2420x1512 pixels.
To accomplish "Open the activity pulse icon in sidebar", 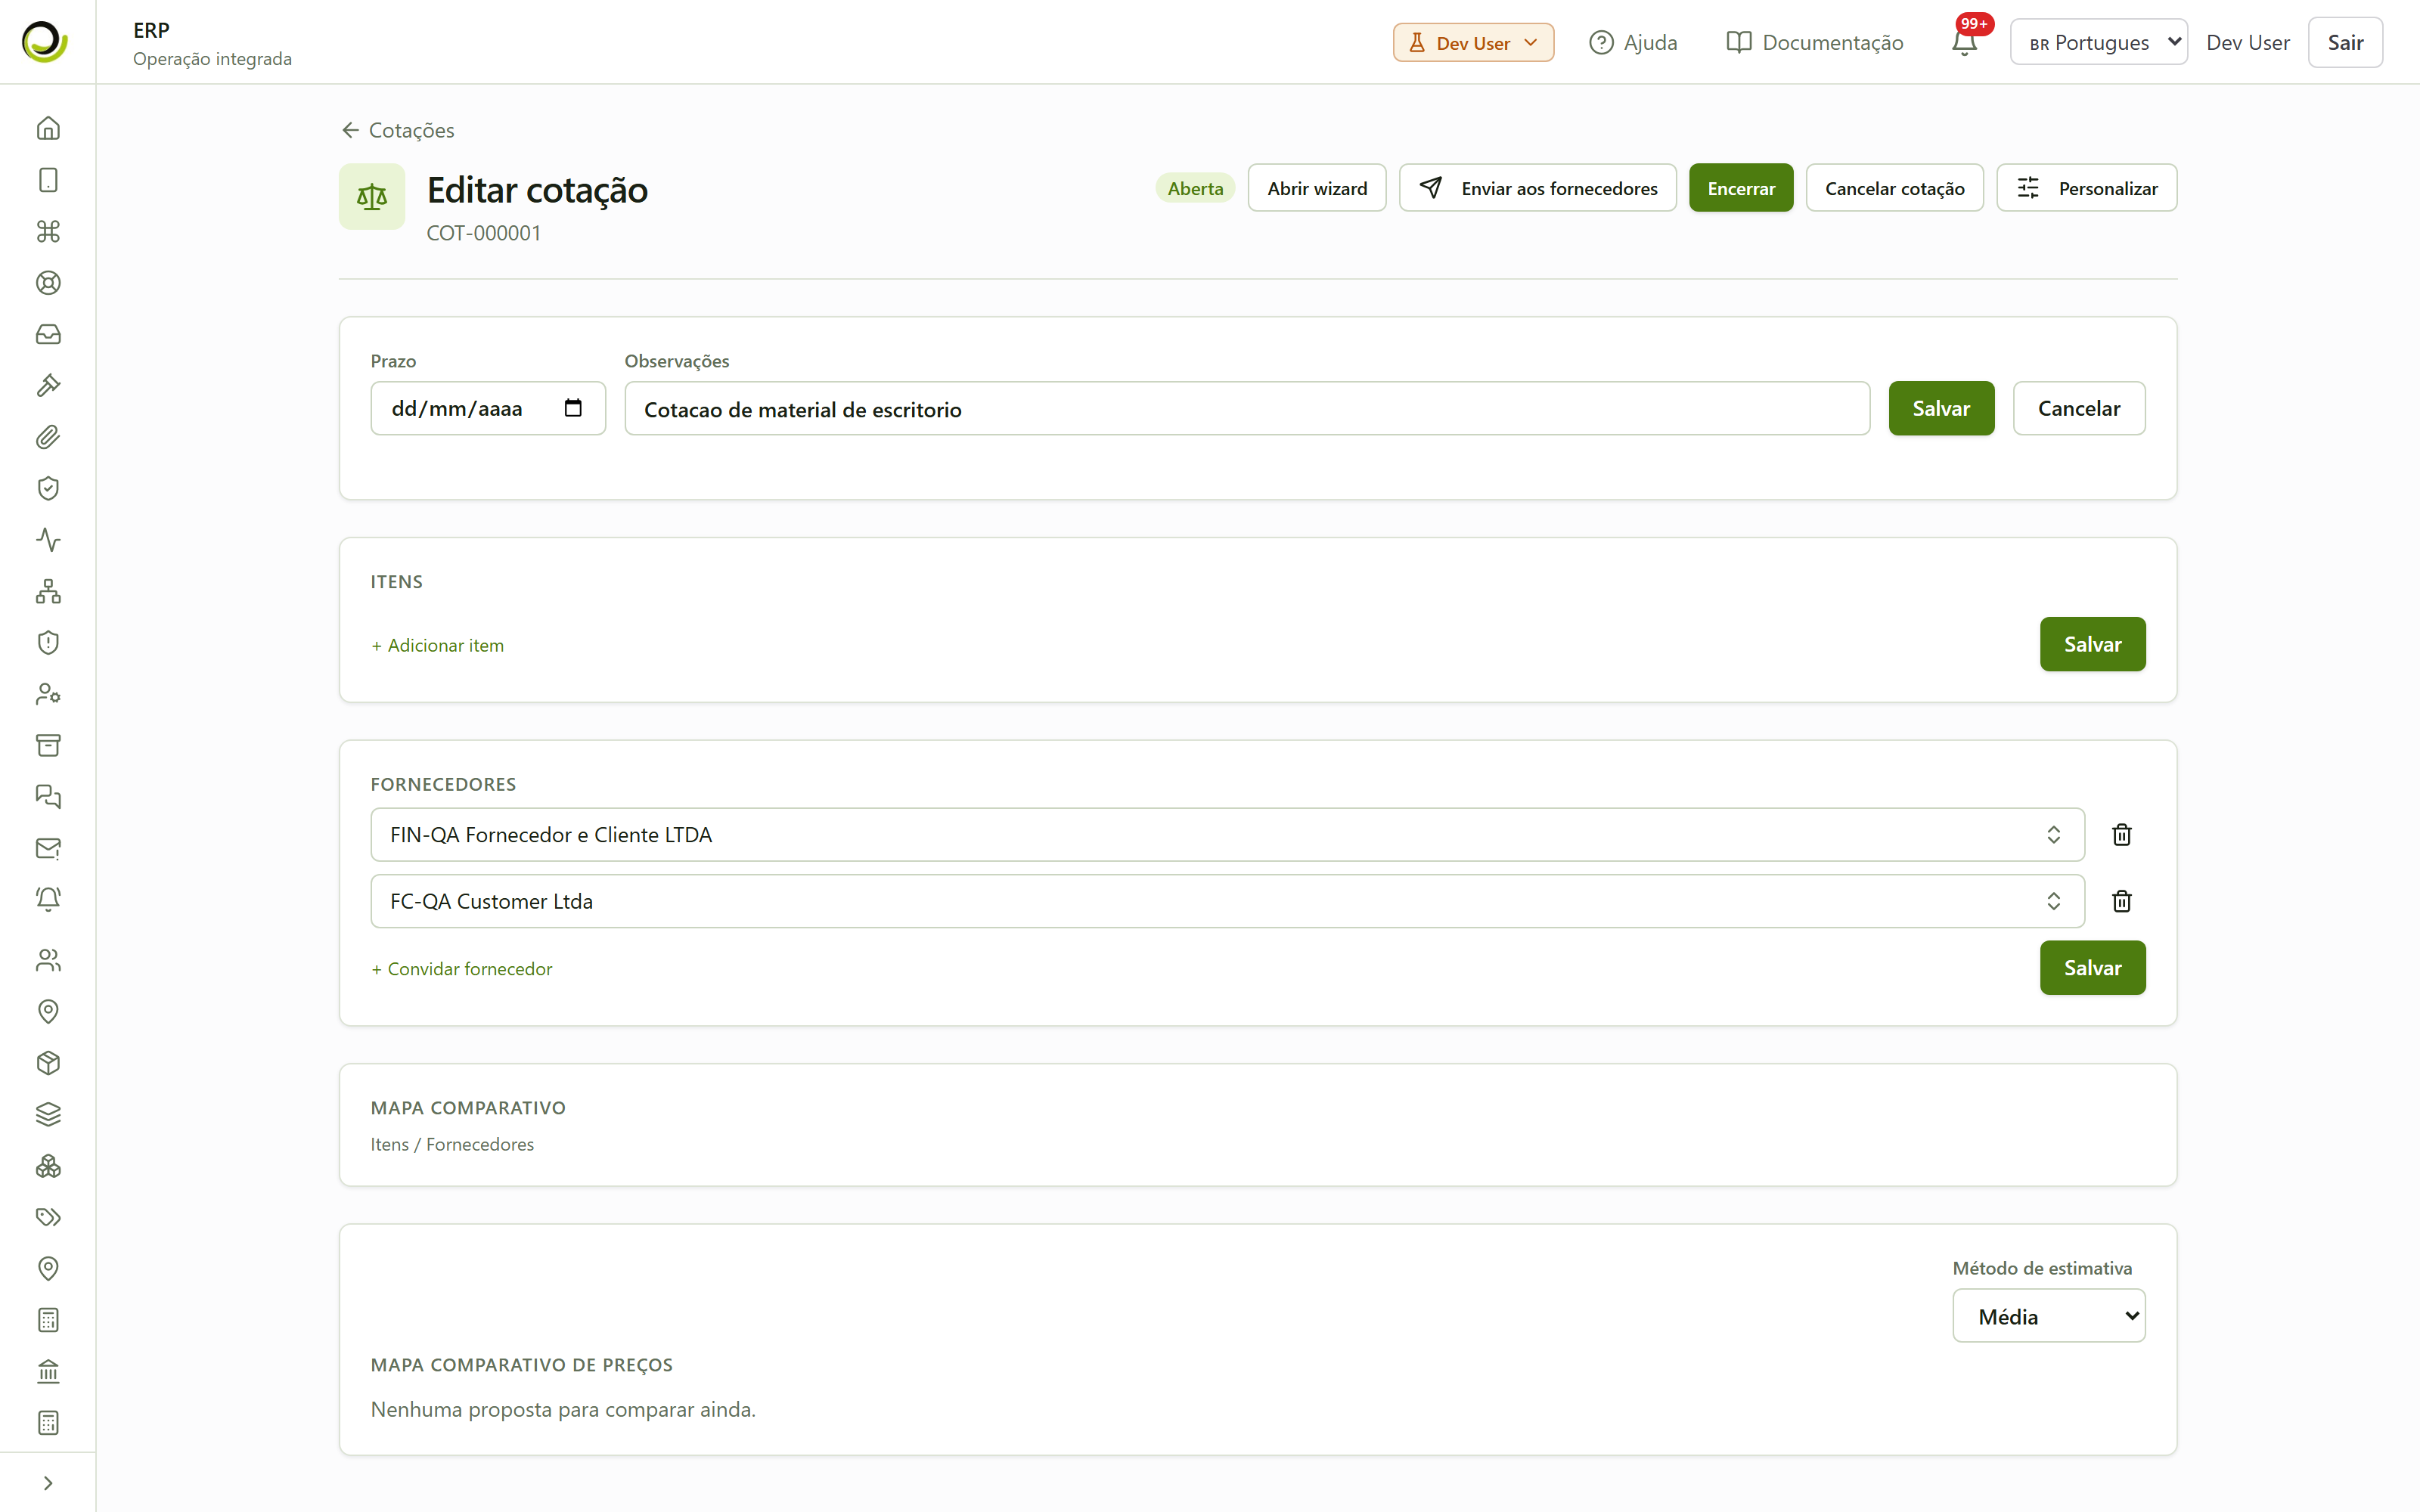I will [x=48, y=540].
